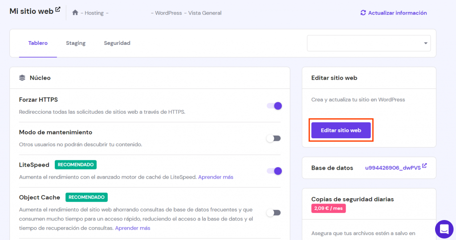Click the 2,09 € / mes price badge
Viewport: 456px width, 240px height.
328,208
